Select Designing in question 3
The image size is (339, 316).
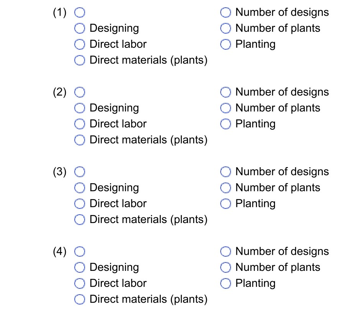click(x=80, y=187)
